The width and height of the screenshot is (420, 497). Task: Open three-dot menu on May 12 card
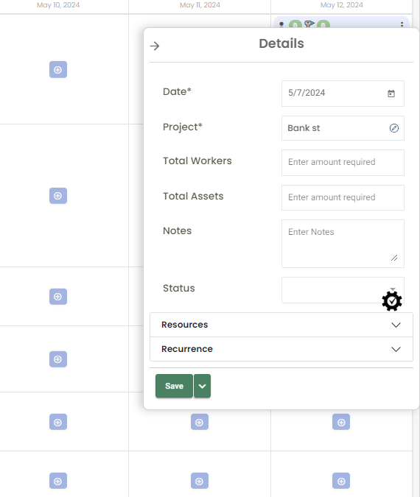pyautogui.click(x=402, y=24)
